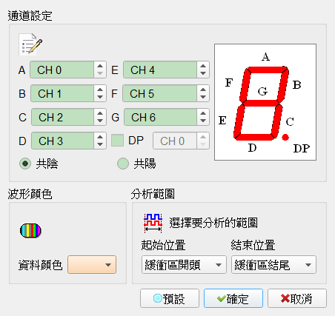Click the 選擇要分析的範圍 label
The height and width of the screenshot is (316, 335).
coord(213,223)
